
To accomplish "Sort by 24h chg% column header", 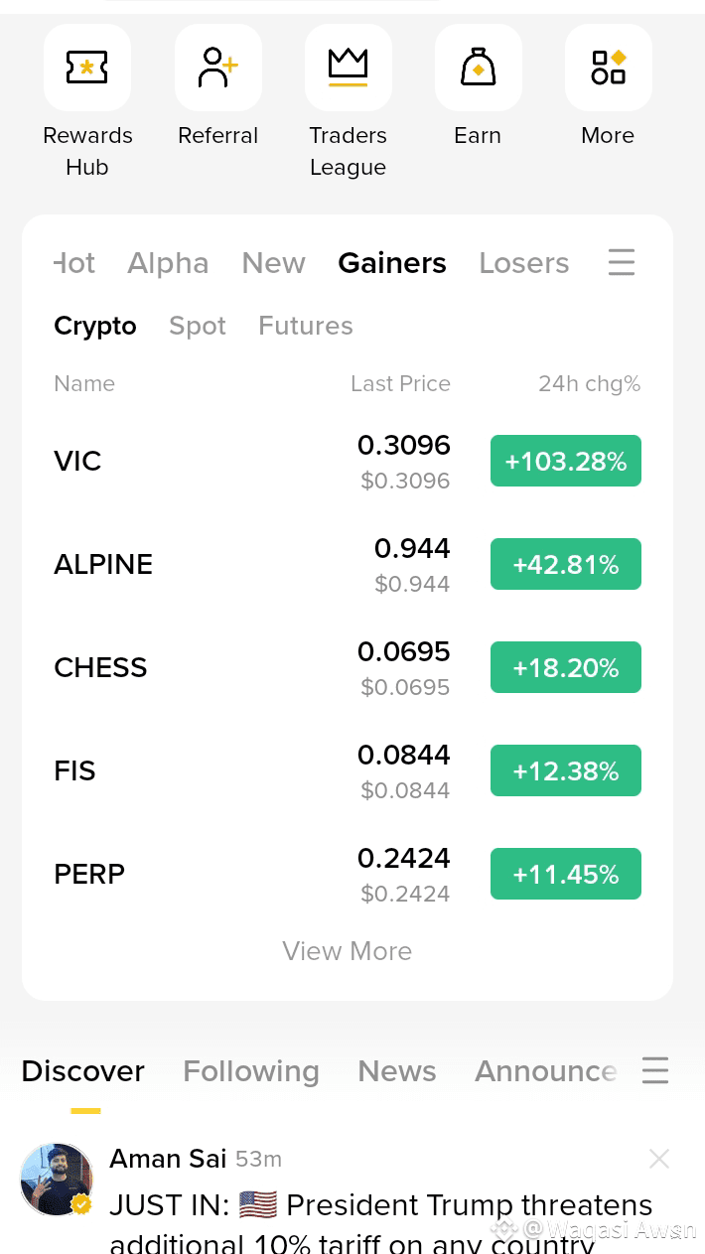I will tap(589, 383).
